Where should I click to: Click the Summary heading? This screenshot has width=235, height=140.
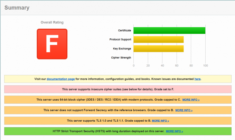click(x=17, y=8)
